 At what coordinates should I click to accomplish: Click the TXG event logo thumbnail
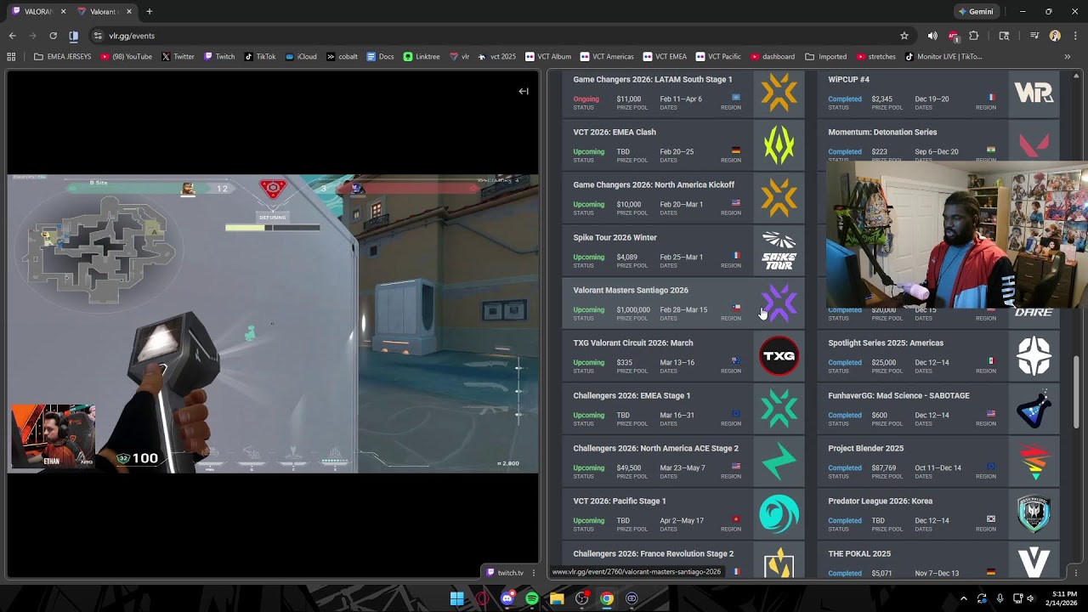pos(779,355)
